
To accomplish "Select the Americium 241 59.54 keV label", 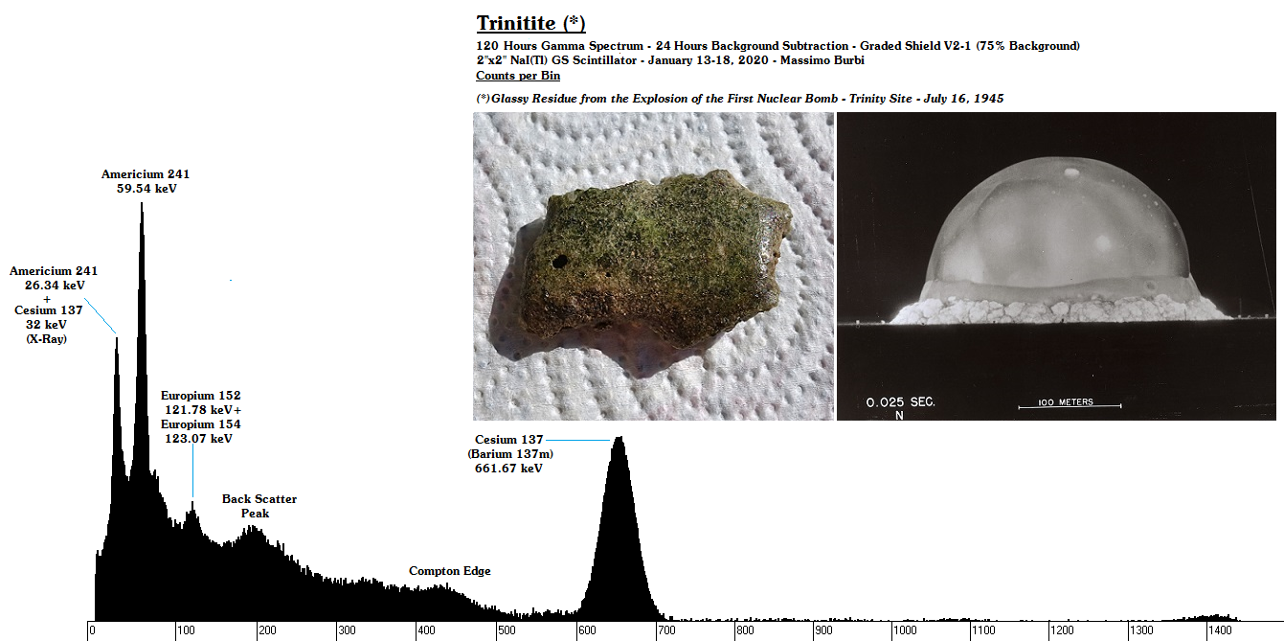I will (146, 181).
